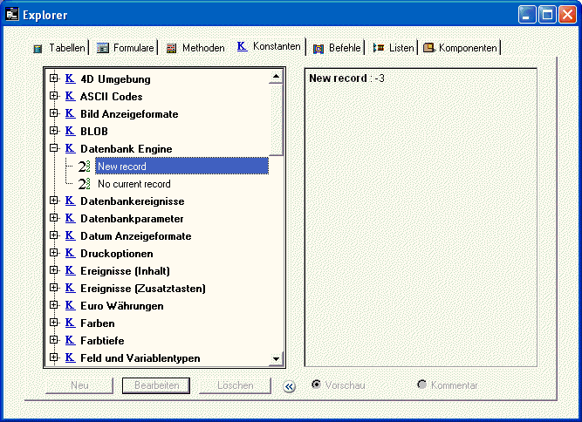The height and width of the screenshot is (422, 582).
Task: Collapse the Datenbank Engine tree node
Action: pyautogui.click(x=54, y=149)
